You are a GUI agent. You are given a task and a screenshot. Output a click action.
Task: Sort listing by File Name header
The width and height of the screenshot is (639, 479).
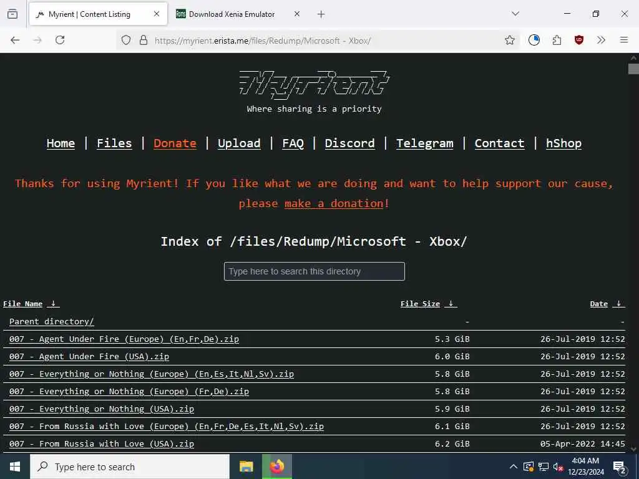(x=31, y=304)
